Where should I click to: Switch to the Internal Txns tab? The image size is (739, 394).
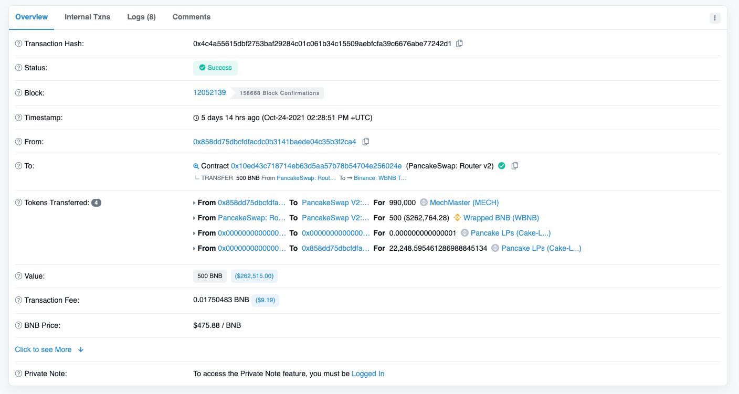tap(87, 17)
